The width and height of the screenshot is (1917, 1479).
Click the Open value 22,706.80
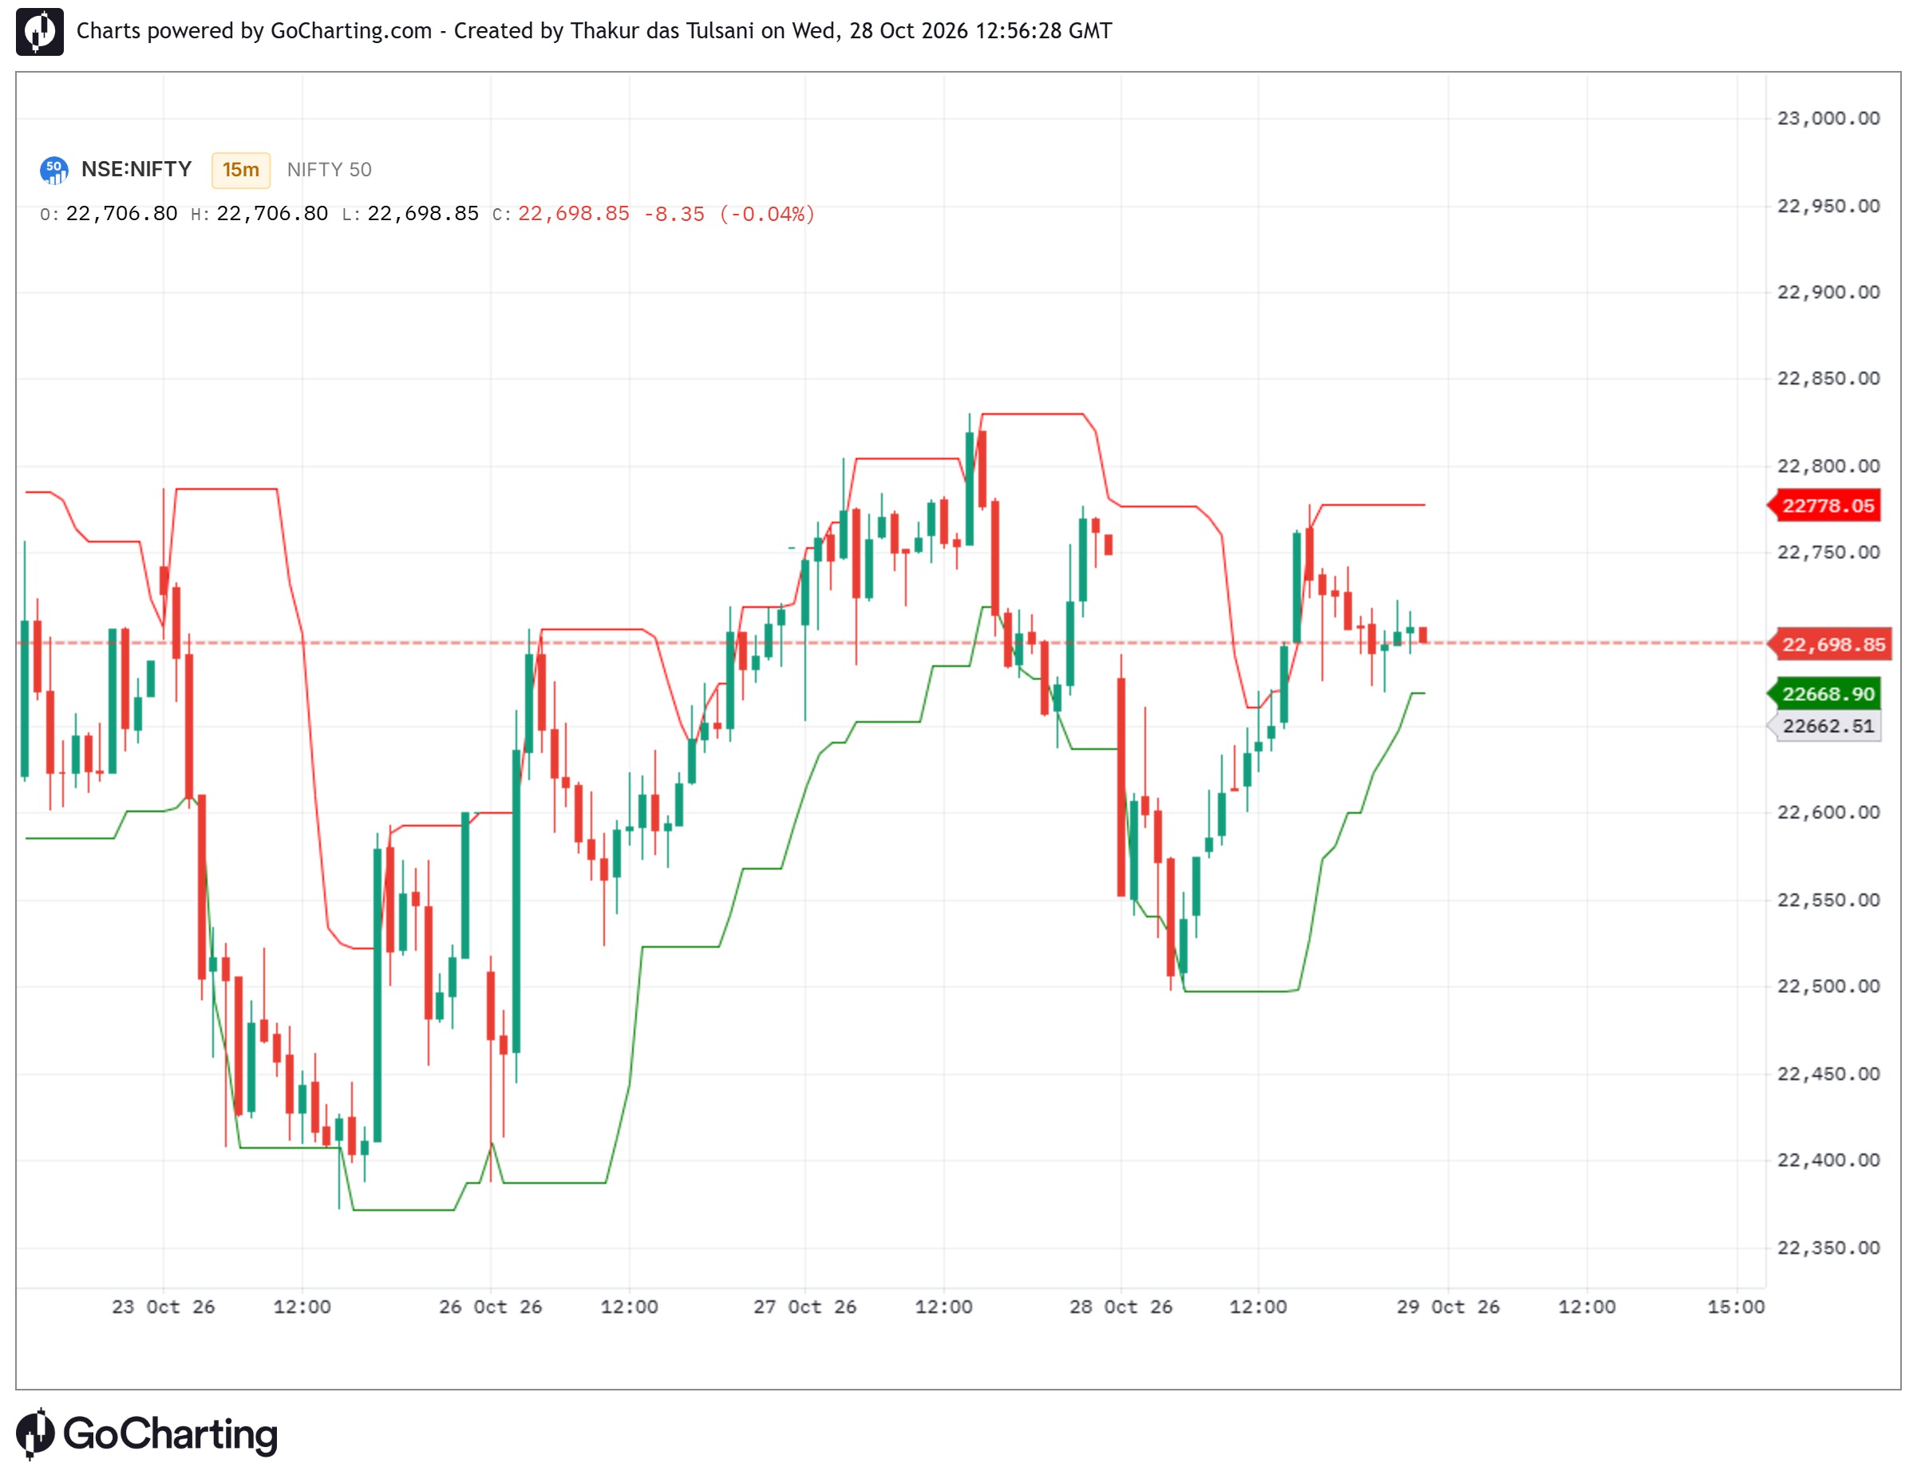click(x=122, y=214)
